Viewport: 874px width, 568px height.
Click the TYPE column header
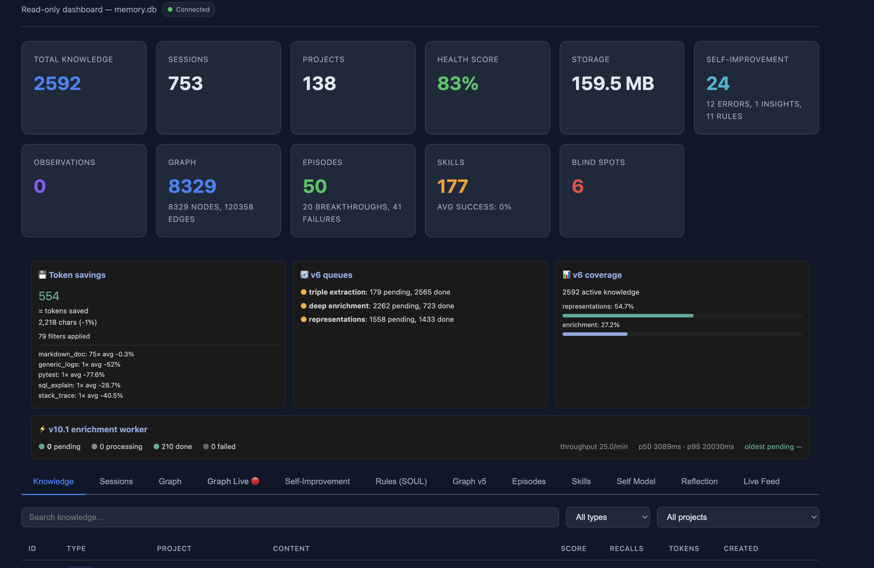tap(76, 549)
